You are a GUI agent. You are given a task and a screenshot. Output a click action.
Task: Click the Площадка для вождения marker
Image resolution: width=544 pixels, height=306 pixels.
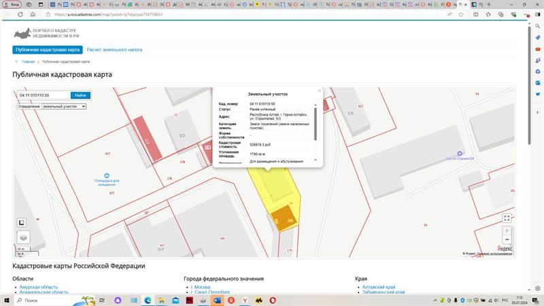tap(107, 174)
